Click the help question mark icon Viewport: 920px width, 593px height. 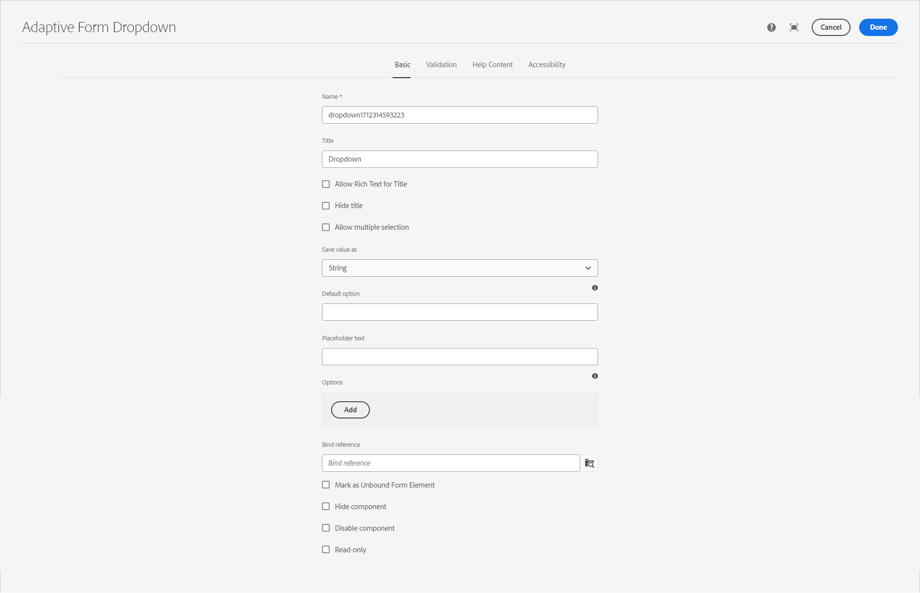click(771, 27)
